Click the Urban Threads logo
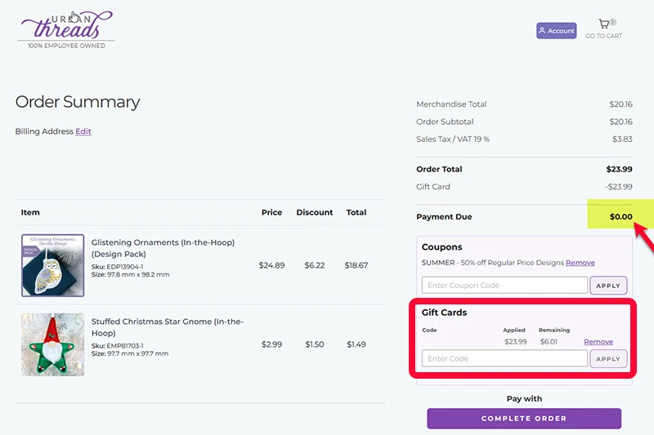 [67, 29]
